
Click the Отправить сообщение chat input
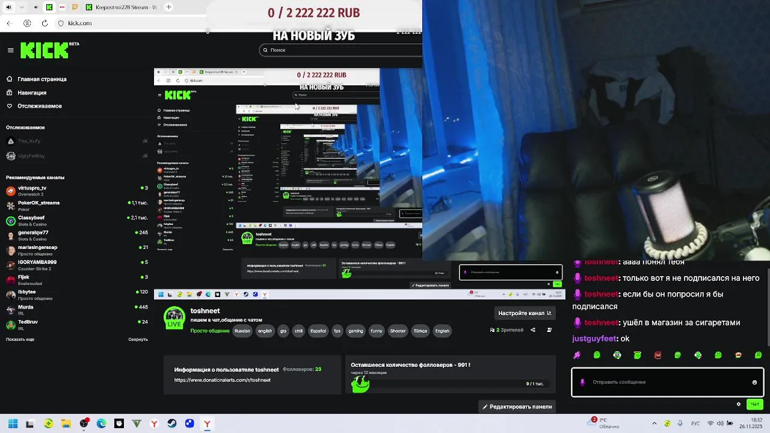668,382
